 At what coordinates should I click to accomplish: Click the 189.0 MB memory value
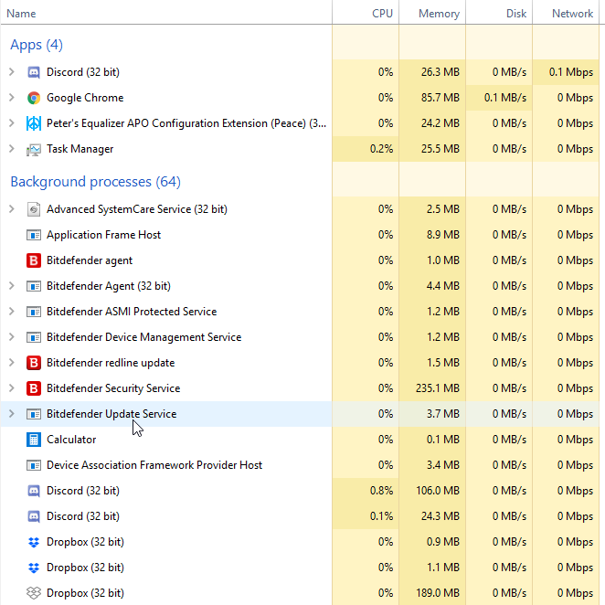click(x=438, y=593)
